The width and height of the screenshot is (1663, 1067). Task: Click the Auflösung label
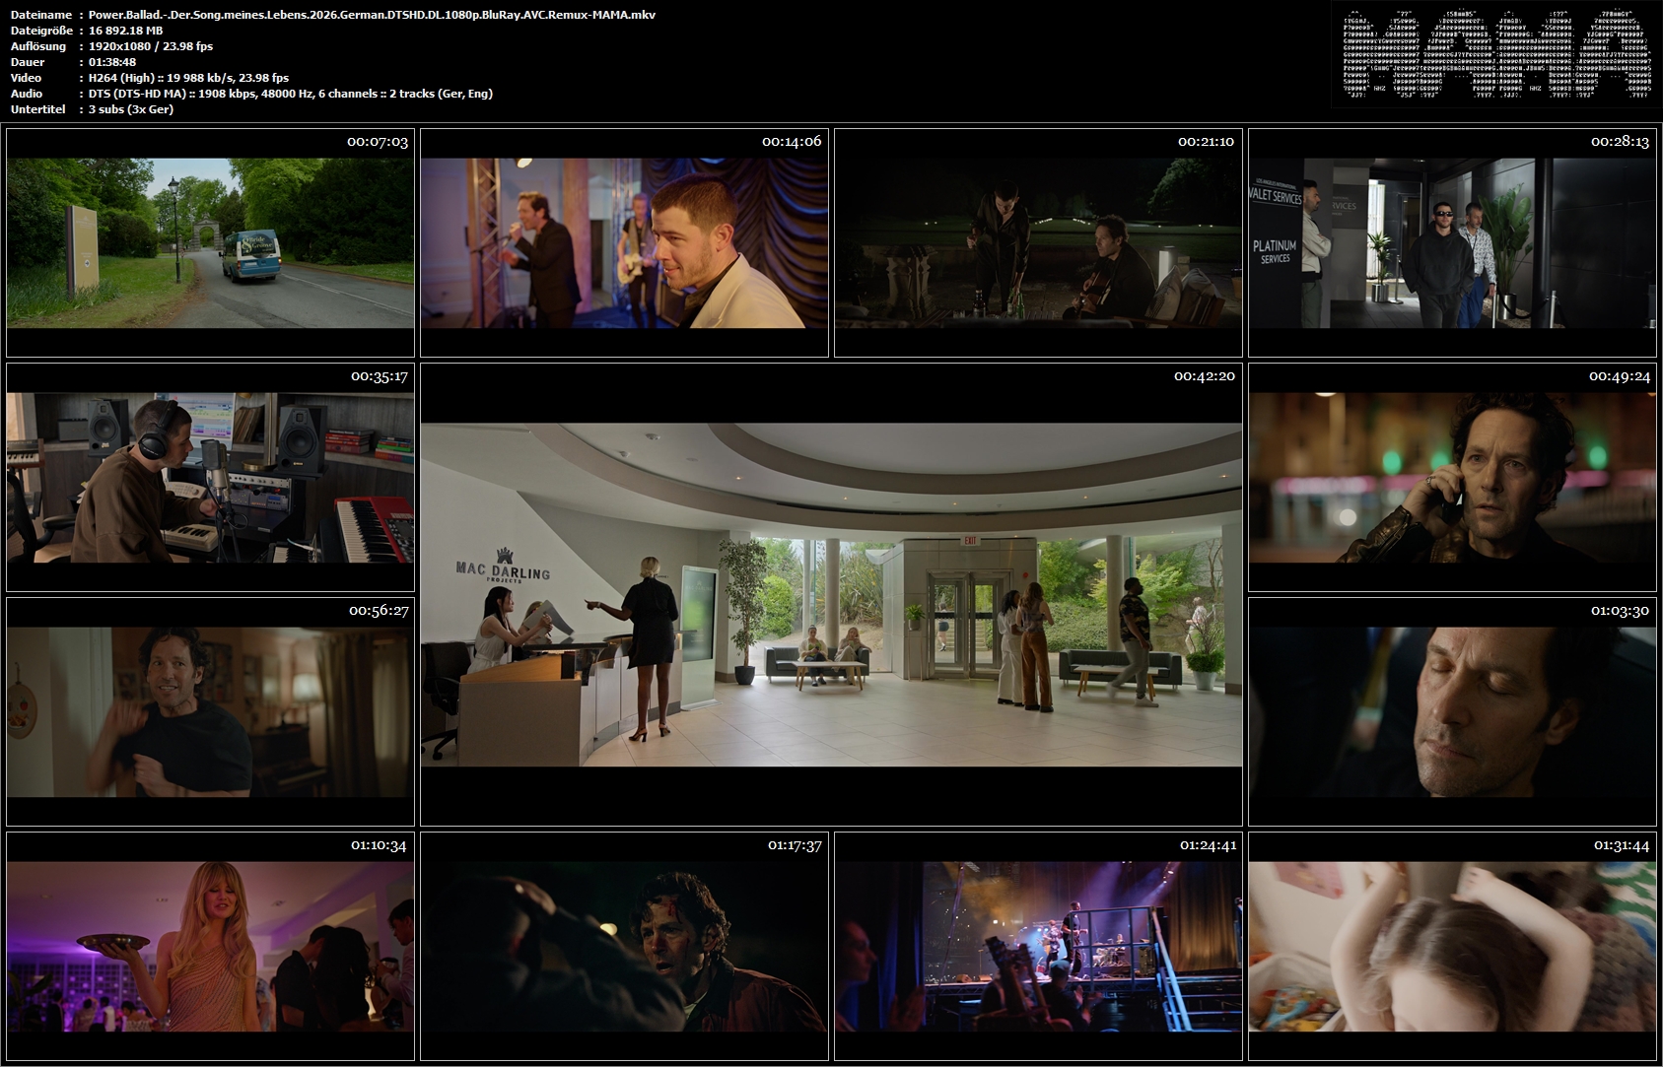point(38,46)
